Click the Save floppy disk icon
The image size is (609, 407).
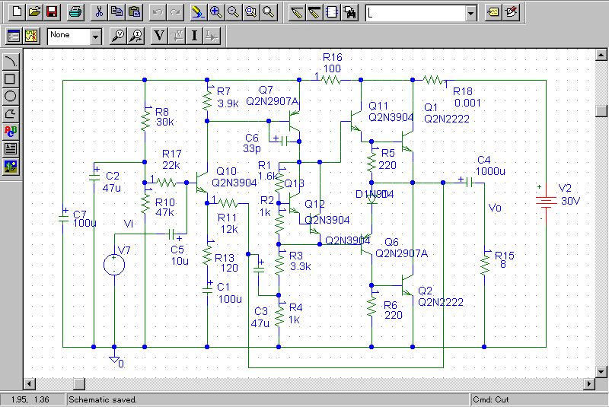point(52,12)
